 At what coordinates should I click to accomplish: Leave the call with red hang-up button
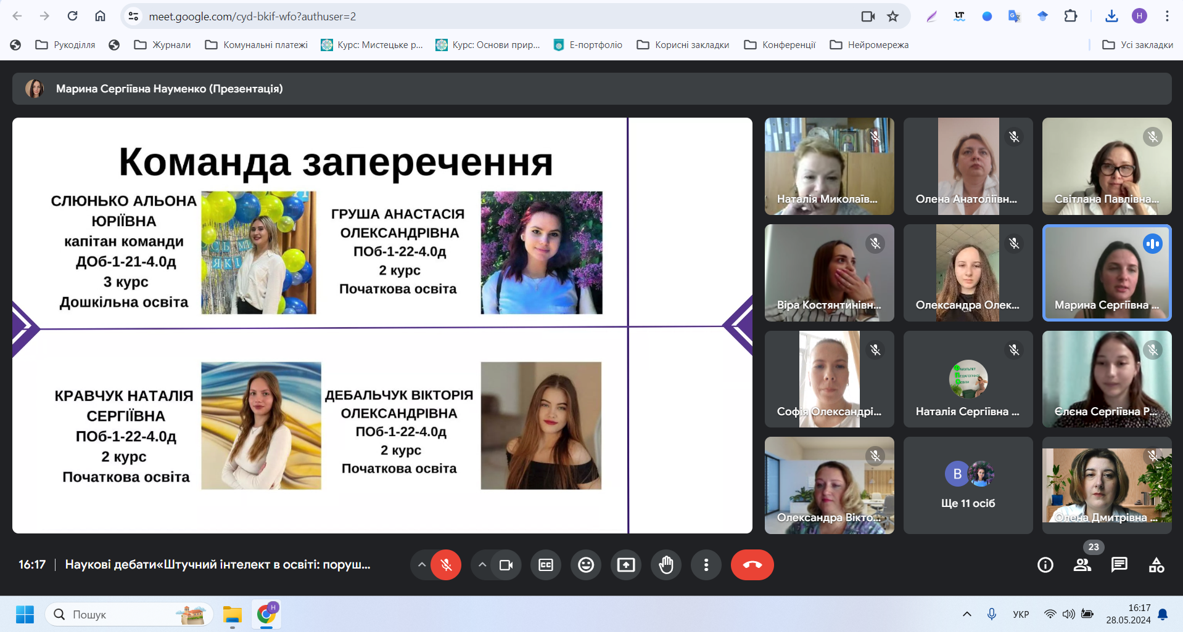(752, 565)
